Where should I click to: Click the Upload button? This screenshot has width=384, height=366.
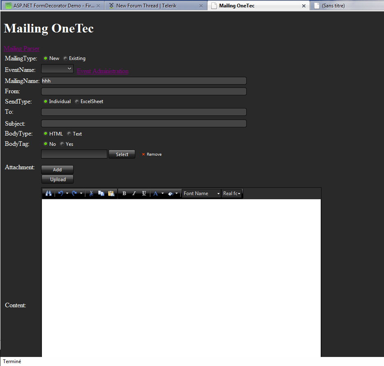click(57, 180)
